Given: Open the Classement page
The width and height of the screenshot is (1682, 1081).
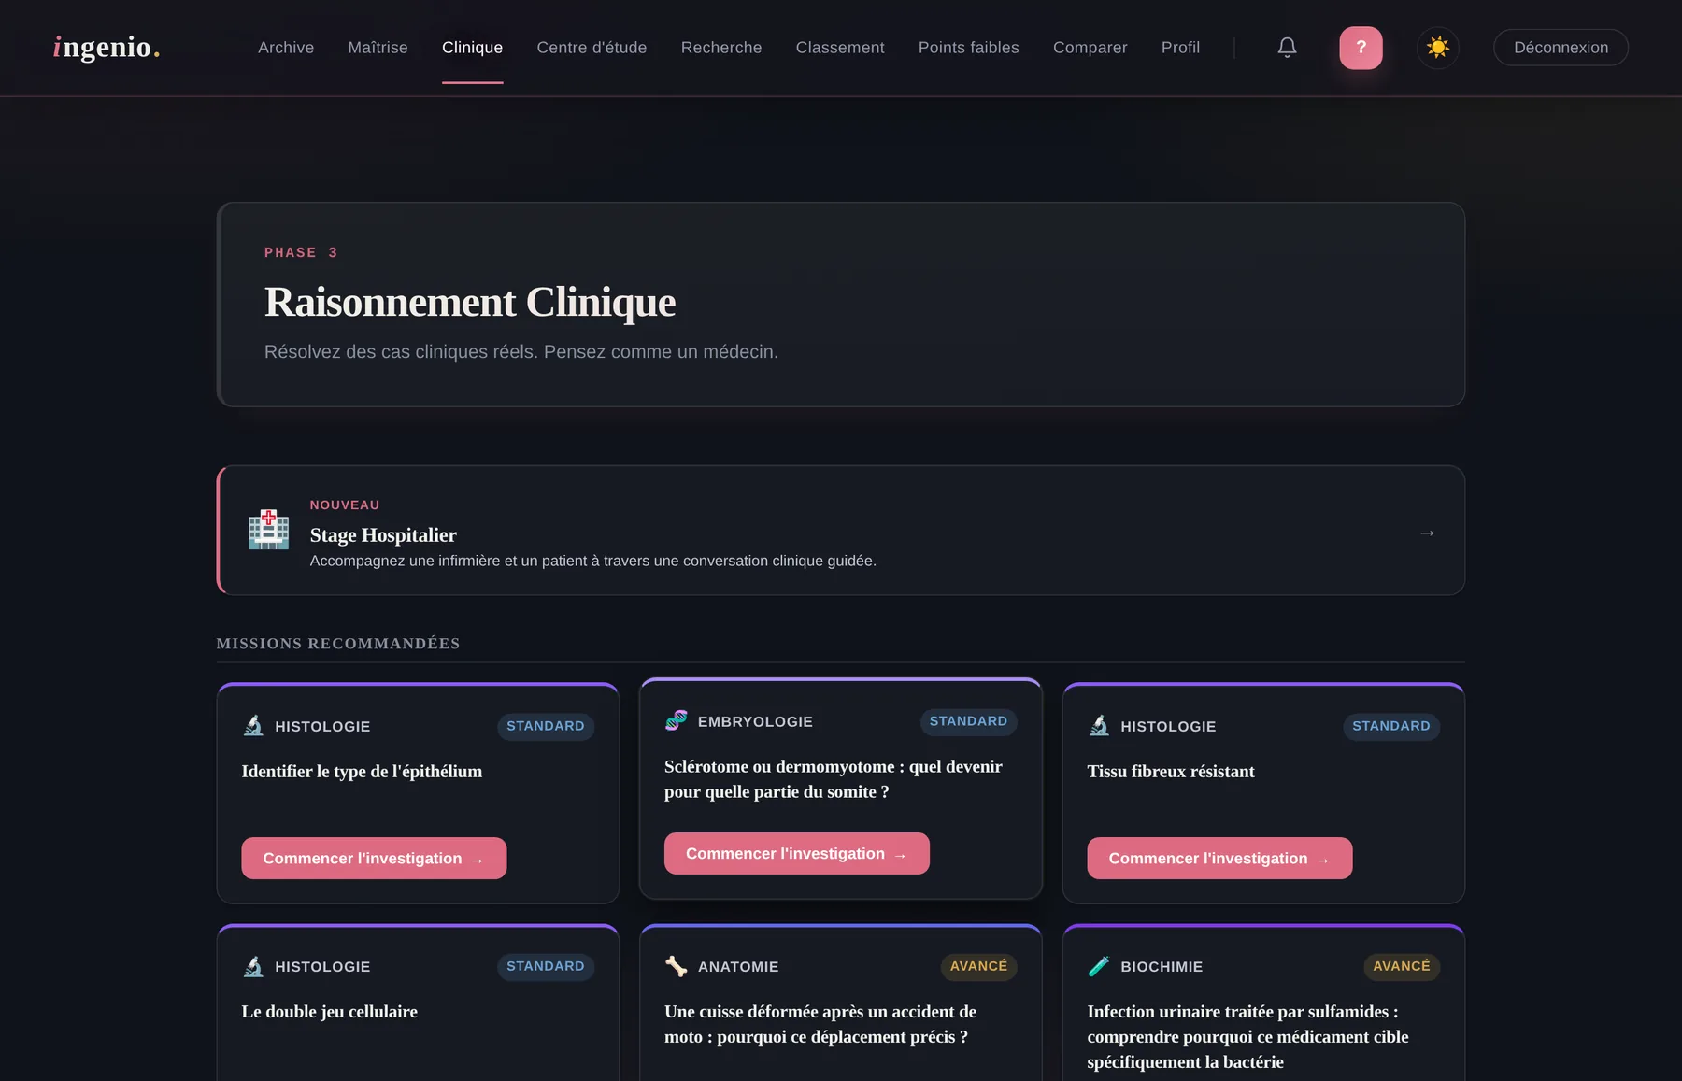Looking at the screenshot, I should point(840,48).
